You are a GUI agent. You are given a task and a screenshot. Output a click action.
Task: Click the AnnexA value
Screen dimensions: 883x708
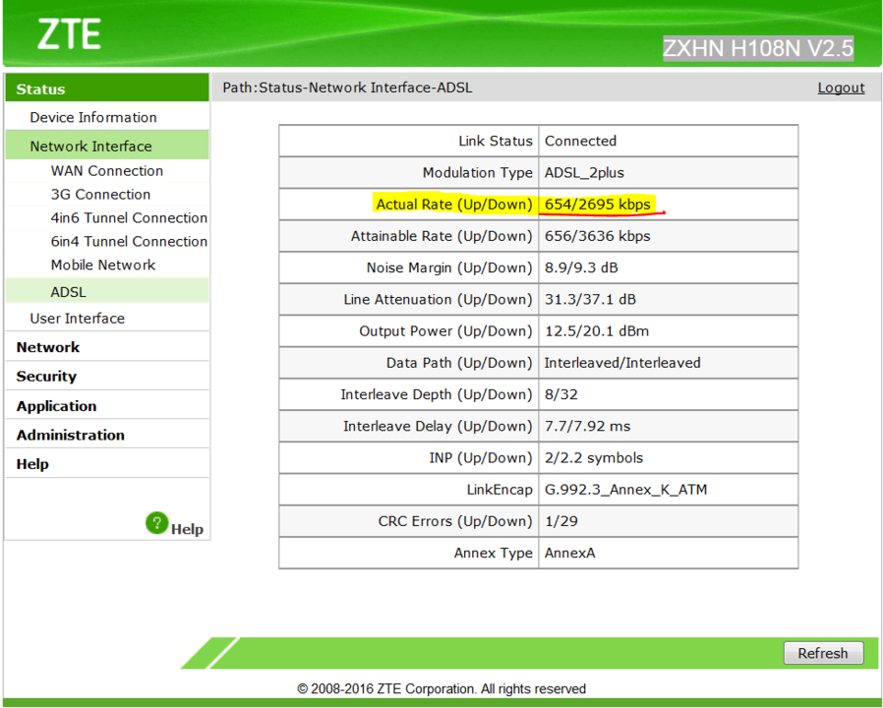569,553
